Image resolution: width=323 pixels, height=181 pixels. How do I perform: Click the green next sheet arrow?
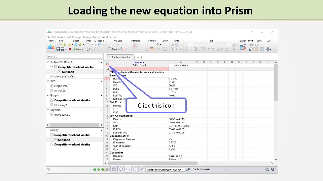[x=99, y=170]
